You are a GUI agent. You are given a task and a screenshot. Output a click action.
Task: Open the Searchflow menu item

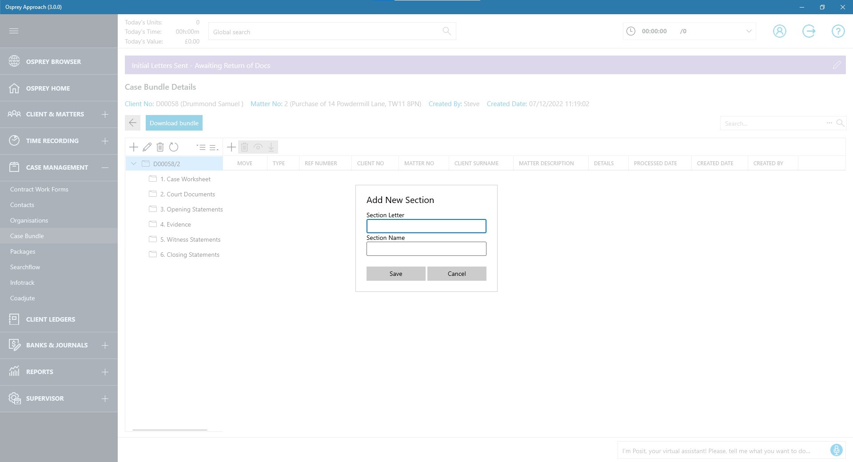click(x=25, y=267)
